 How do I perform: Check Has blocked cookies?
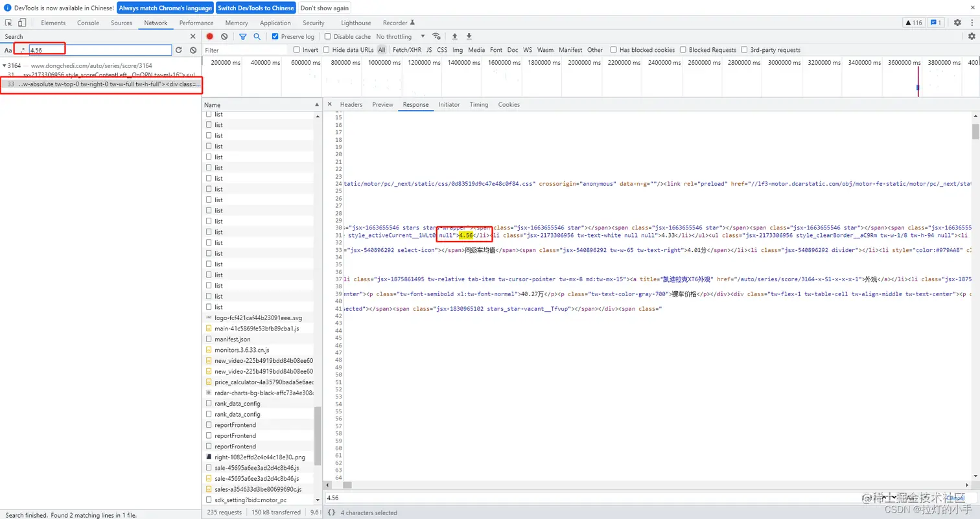click(x=613, y=50)
